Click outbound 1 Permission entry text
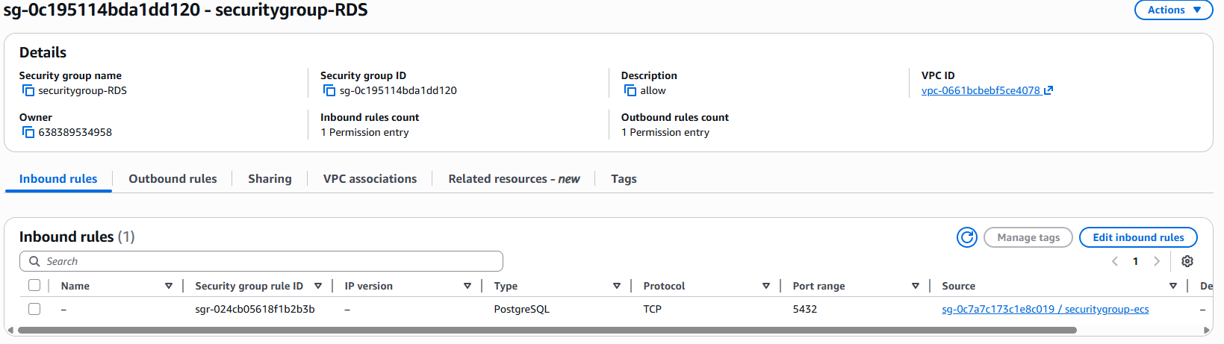 coord(665,132)
